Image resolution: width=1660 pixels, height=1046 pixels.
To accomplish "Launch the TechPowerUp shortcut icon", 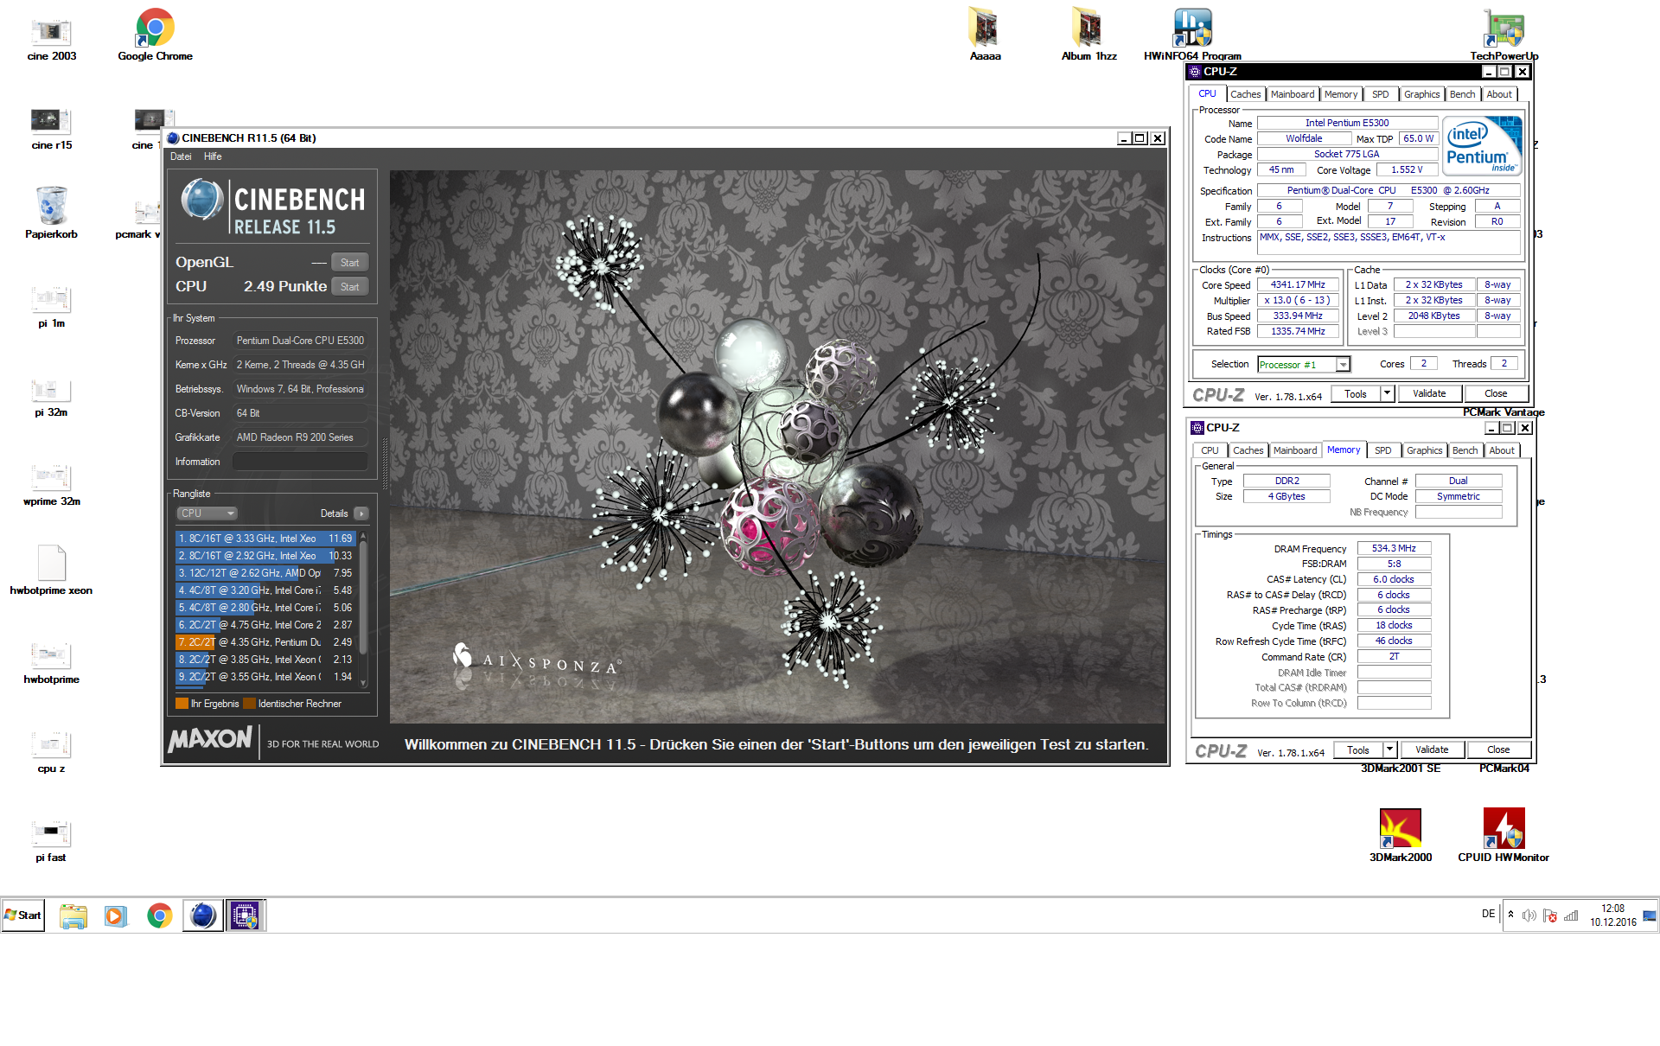I will tap(1504, 35).
